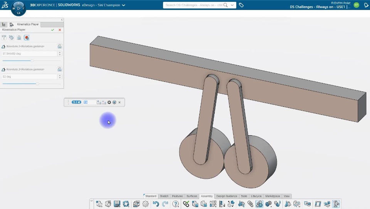Toggle the red record button in Kinematics Player
The width and height of the screenshot is (370, 209).
click(27, 38)
